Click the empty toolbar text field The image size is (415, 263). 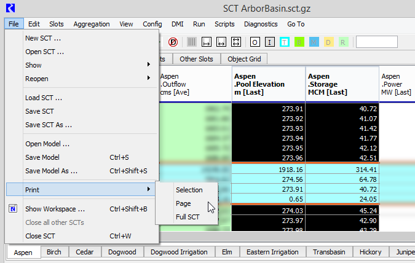(377, 42)
